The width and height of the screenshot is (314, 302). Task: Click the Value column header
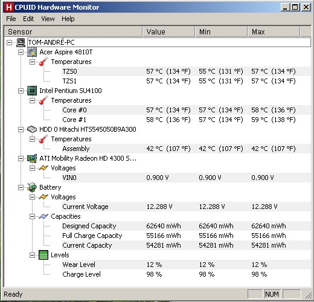[168, 31]
